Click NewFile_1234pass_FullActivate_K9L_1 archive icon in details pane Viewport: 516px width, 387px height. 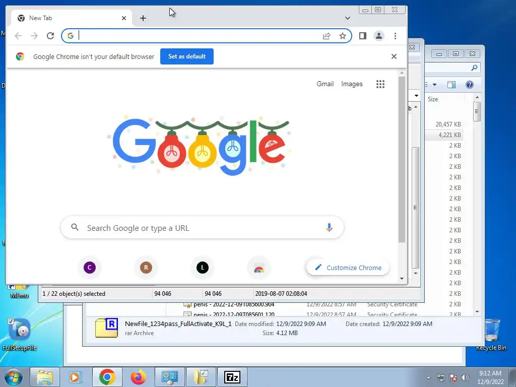(x=107, y=328)
